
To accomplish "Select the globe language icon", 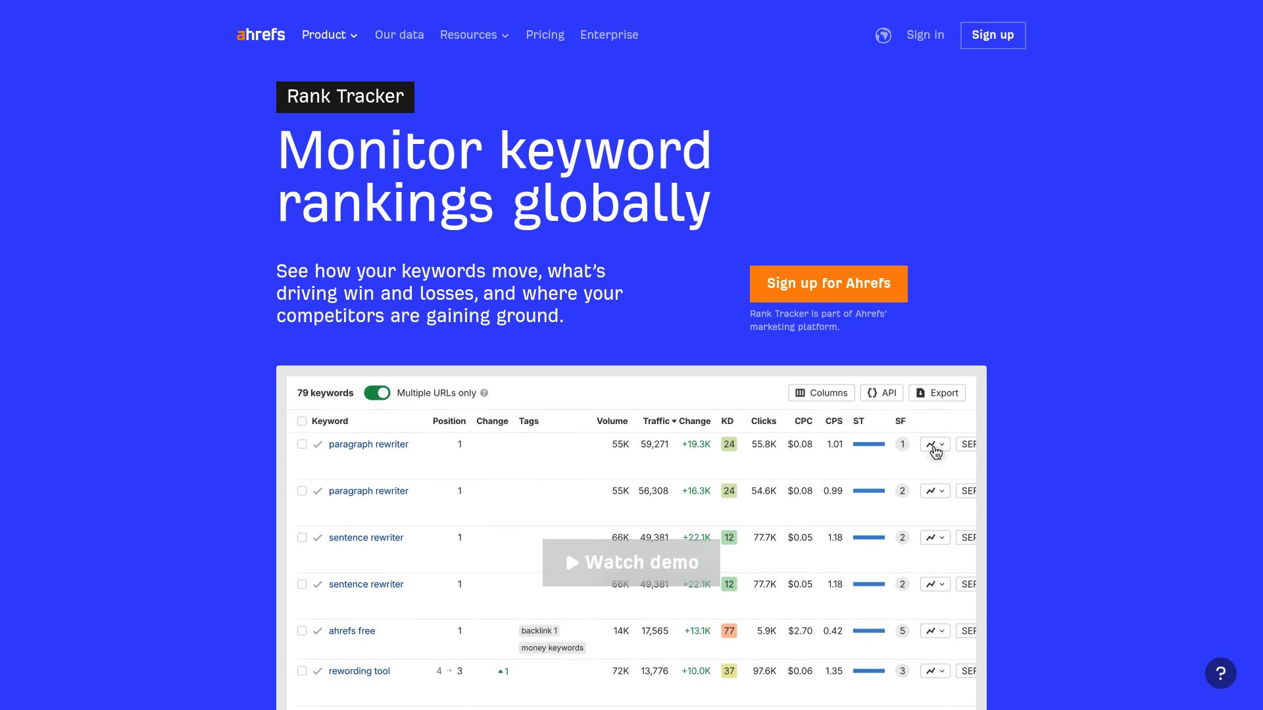I will 883,35.
